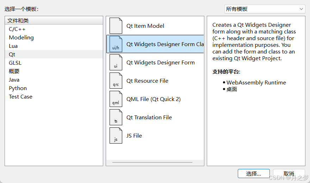Choose the Qt Translation File label

pos(149,118)
